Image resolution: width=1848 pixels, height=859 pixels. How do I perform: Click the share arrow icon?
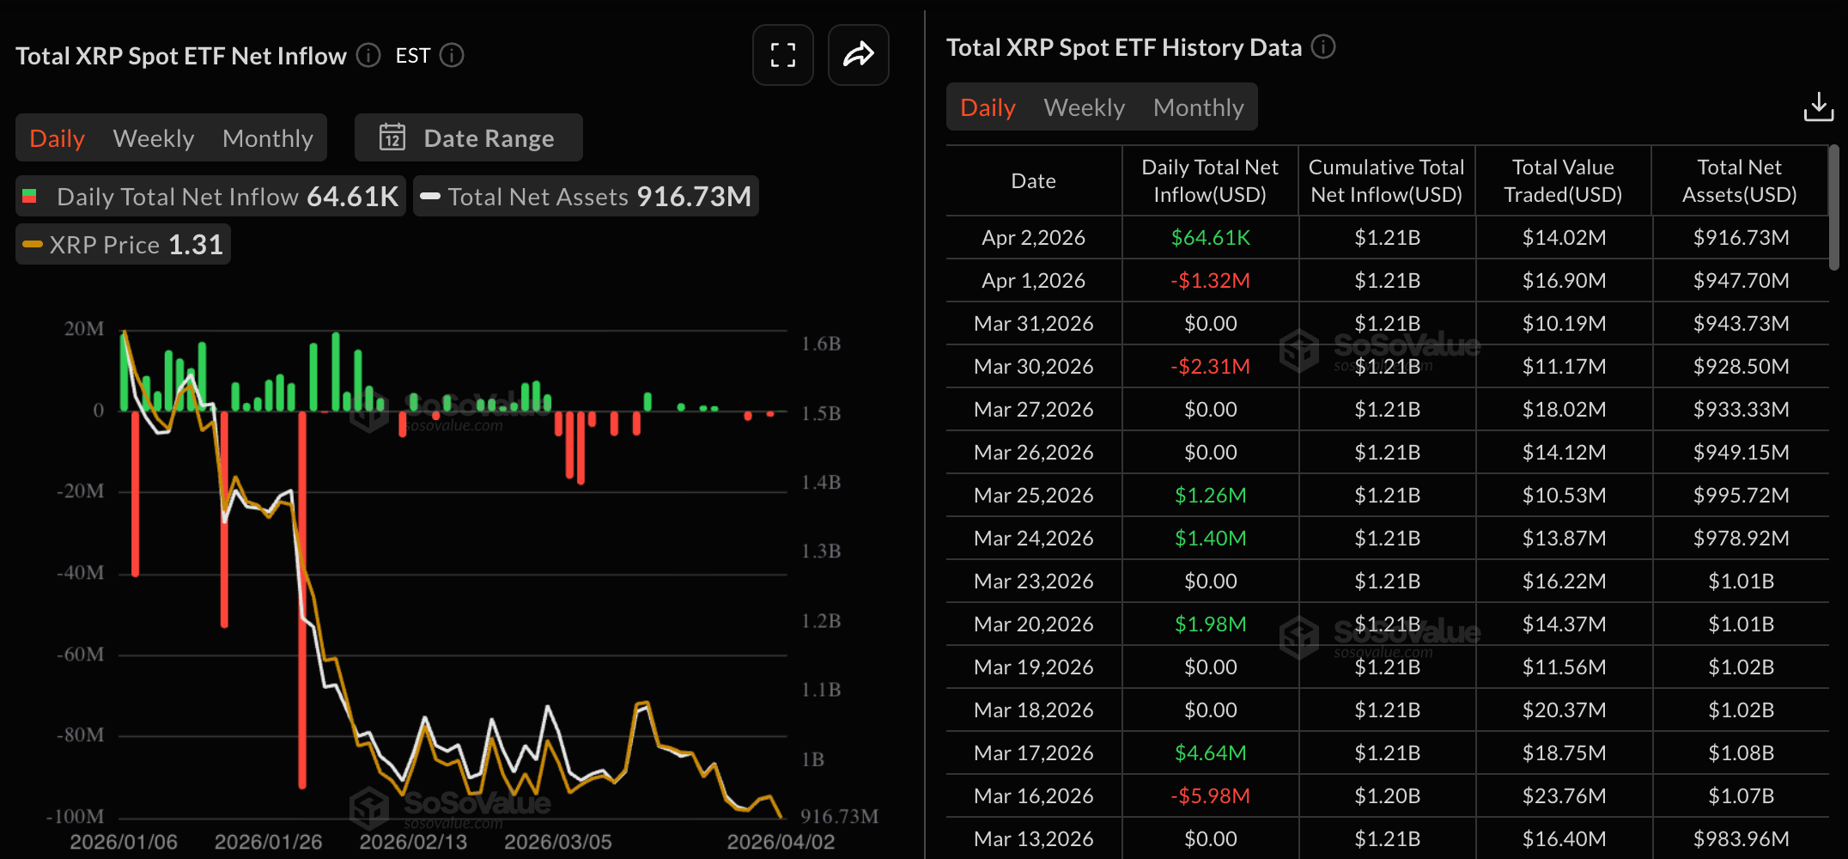858,56
